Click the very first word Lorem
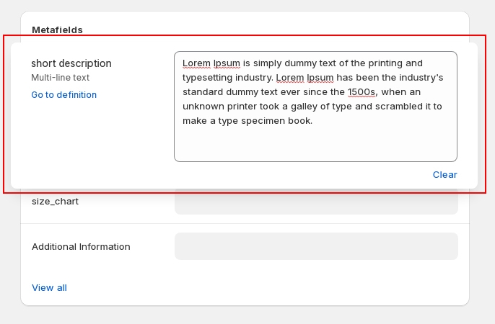 [196, 63]
